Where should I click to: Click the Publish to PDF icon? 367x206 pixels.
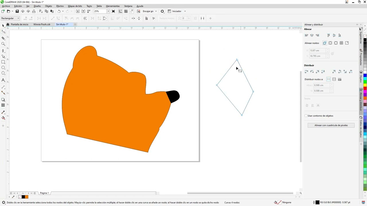(x=89, y=11)
